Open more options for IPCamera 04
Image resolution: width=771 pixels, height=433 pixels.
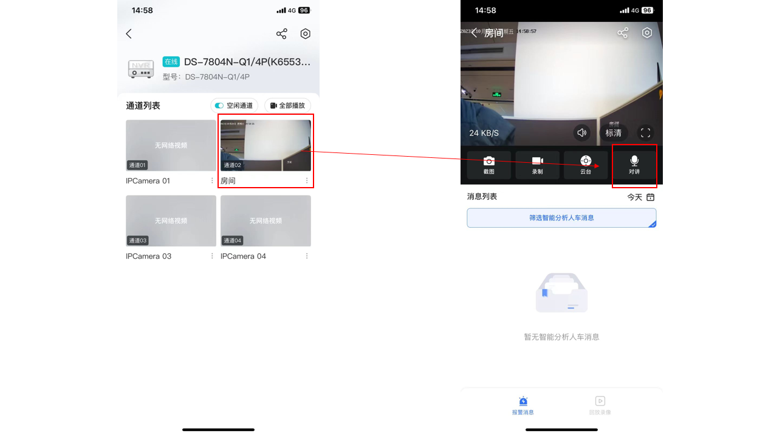pos(307,256)
